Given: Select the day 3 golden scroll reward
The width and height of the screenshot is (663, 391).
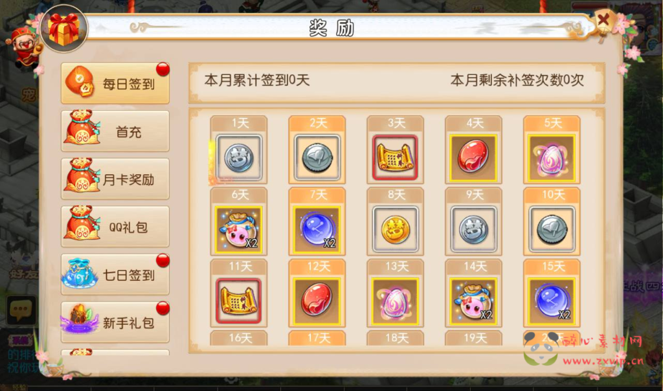Looking at the screenshot, I should click(395, 158).
